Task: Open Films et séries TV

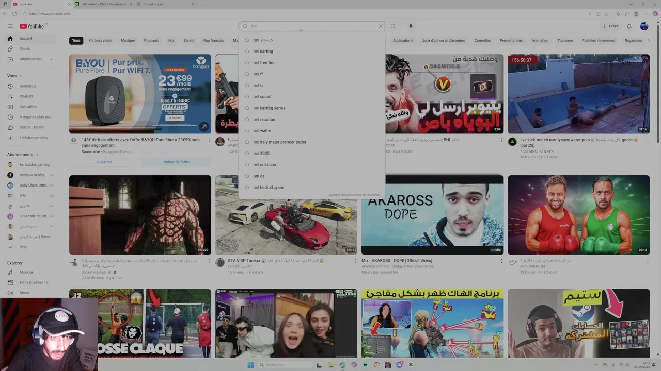Action: tap(32, 282)
